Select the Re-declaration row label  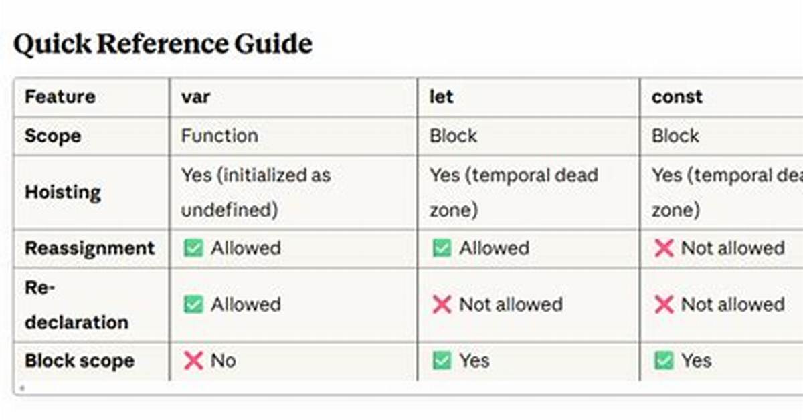point(76,305)
